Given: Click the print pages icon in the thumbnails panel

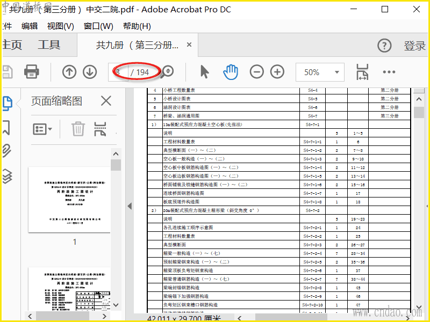Looking at the screenshot, I should pyautogui.click(x=100, y=129).
